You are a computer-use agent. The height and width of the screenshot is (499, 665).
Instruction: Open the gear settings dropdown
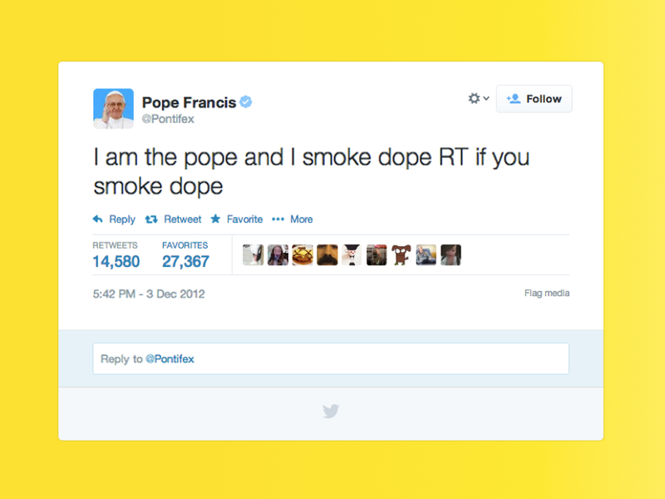coord(479,98)
